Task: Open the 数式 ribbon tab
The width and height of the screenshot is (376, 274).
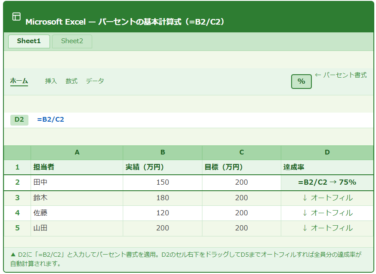Action: tap(71, 81)
